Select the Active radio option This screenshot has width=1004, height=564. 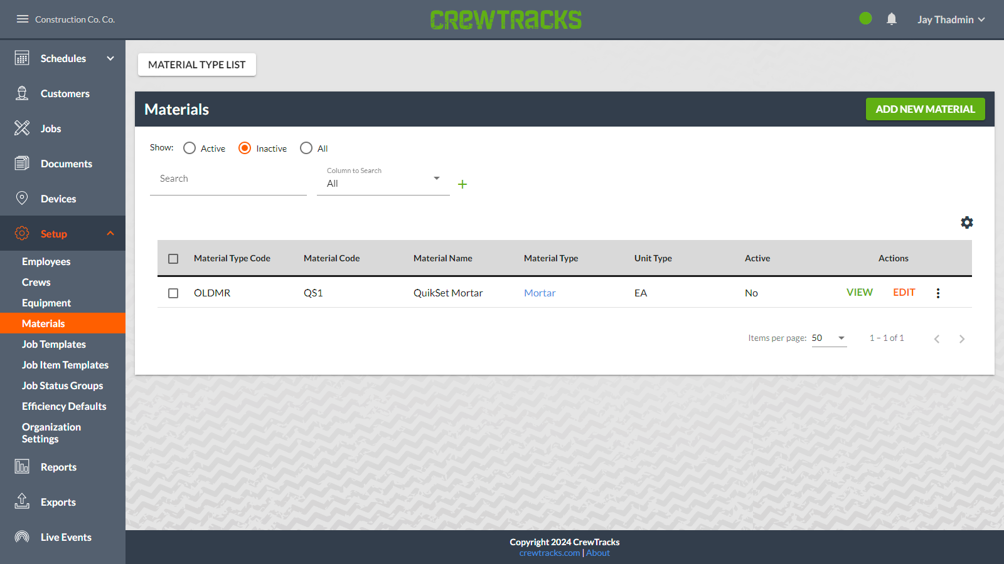190,148
